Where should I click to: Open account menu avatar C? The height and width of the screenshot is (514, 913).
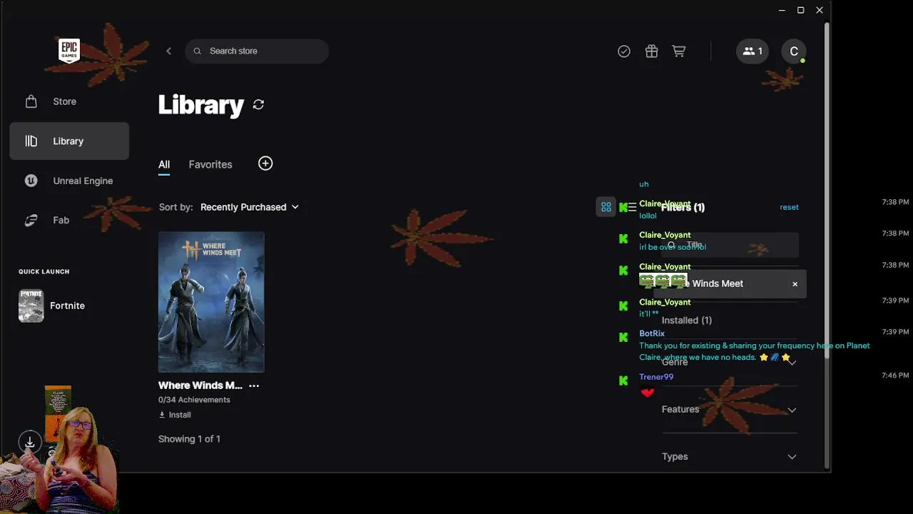794,51
